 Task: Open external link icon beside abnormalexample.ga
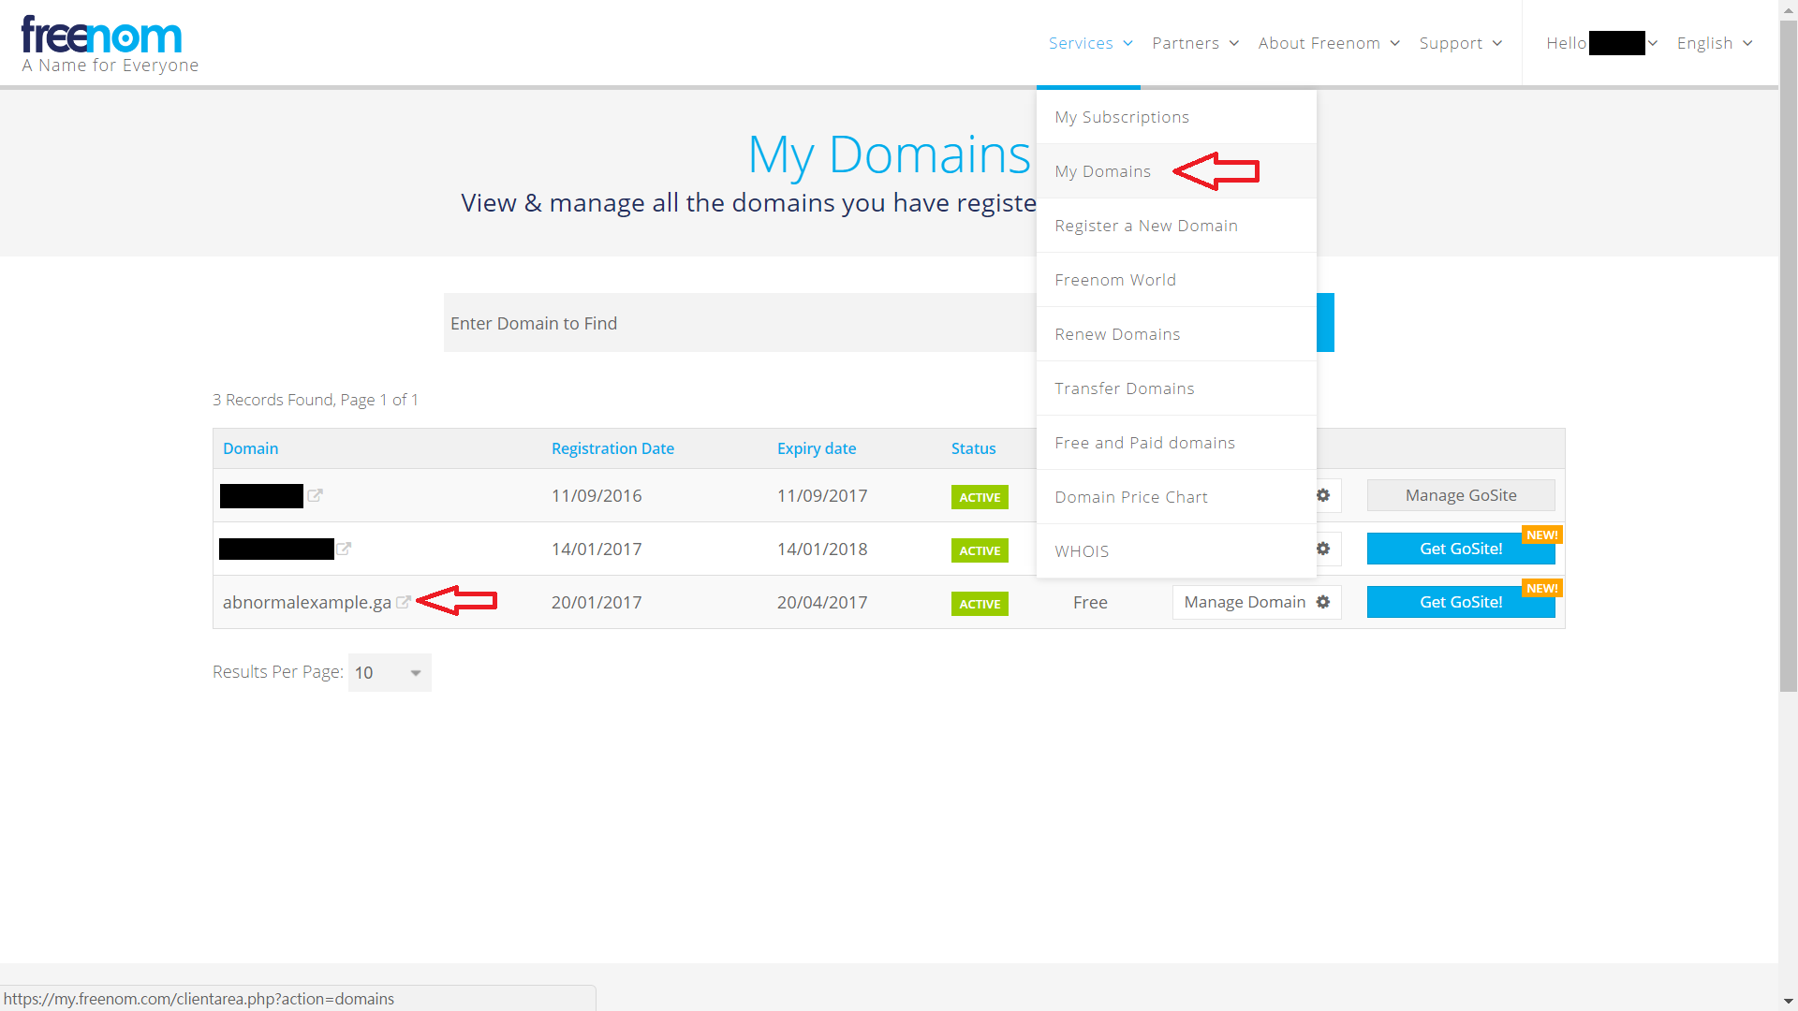coord(404,603)
